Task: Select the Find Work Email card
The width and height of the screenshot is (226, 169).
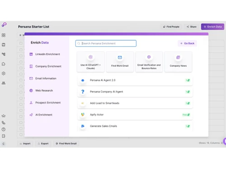Action: tap(120, 62)
